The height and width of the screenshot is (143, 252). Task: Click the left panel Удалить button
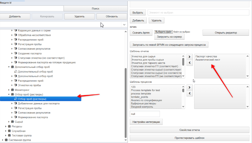[79, 16]
